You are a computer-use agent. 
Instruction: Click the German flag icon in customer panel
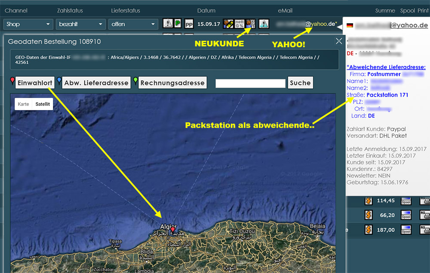click(350, 25)
